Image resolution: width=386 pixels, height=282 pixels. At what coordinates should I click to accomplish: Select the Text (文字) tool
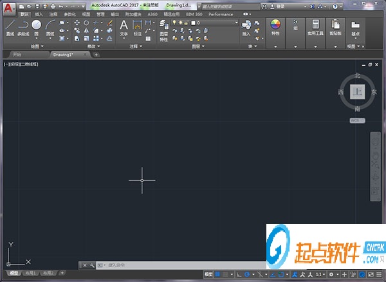click(124, 28)
